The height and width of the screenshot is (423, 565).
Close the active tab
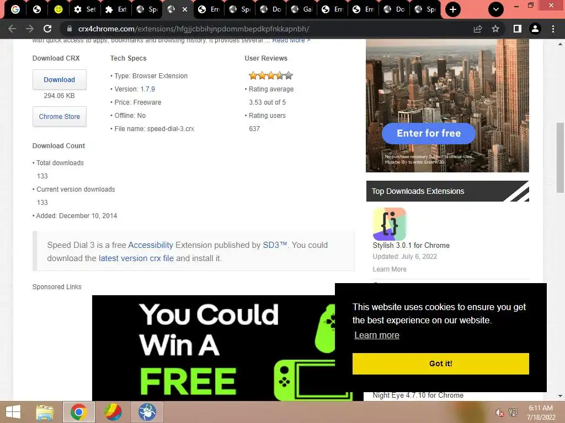pyautogui.click(x=185, y=9)
